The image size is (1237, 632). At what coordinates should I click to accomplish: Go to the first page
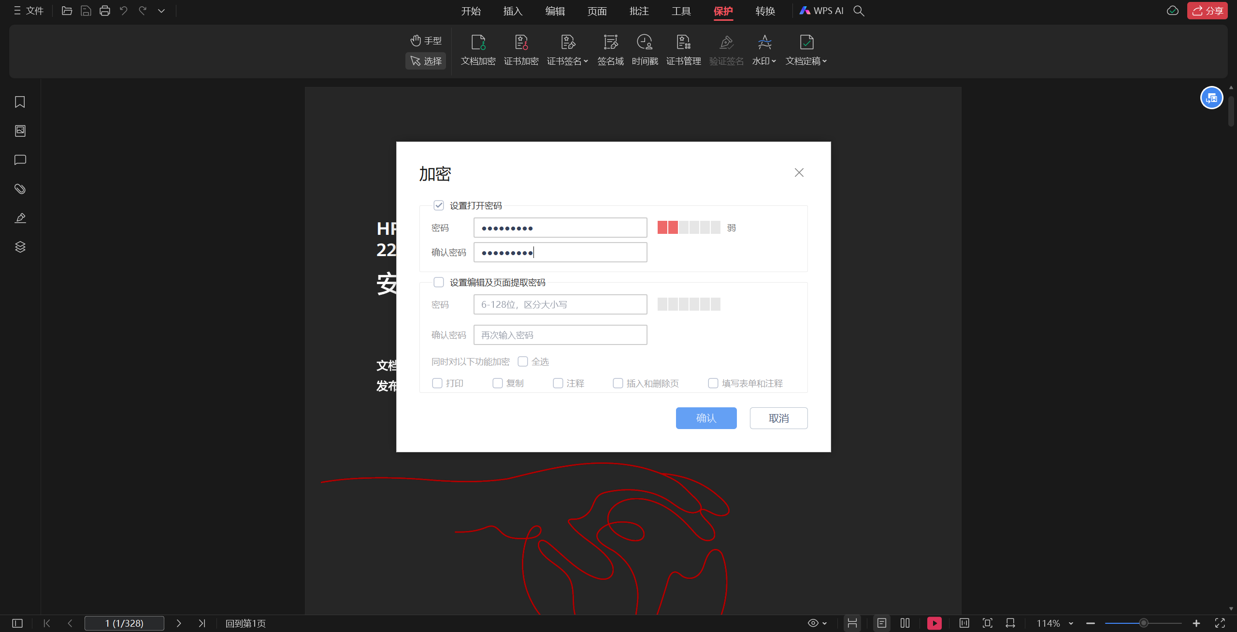(47, 623)
